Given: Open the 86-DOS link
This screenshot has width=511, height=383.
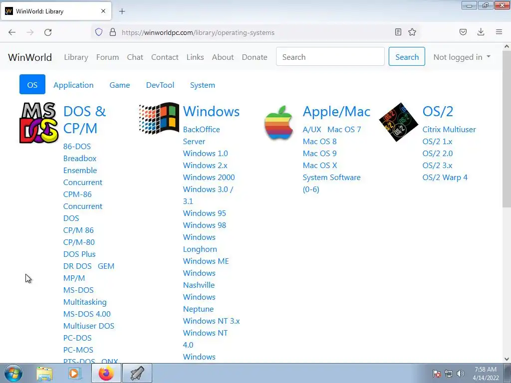Looking at the screenshot, I should coord(77,146).
